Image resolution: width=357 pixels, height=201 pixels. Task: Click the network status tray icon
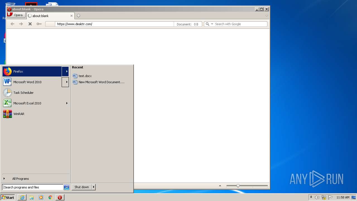324,197
